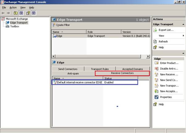186x133 pixels.
Task: Click the New Send Connector icon
Action: click(156, 80)
